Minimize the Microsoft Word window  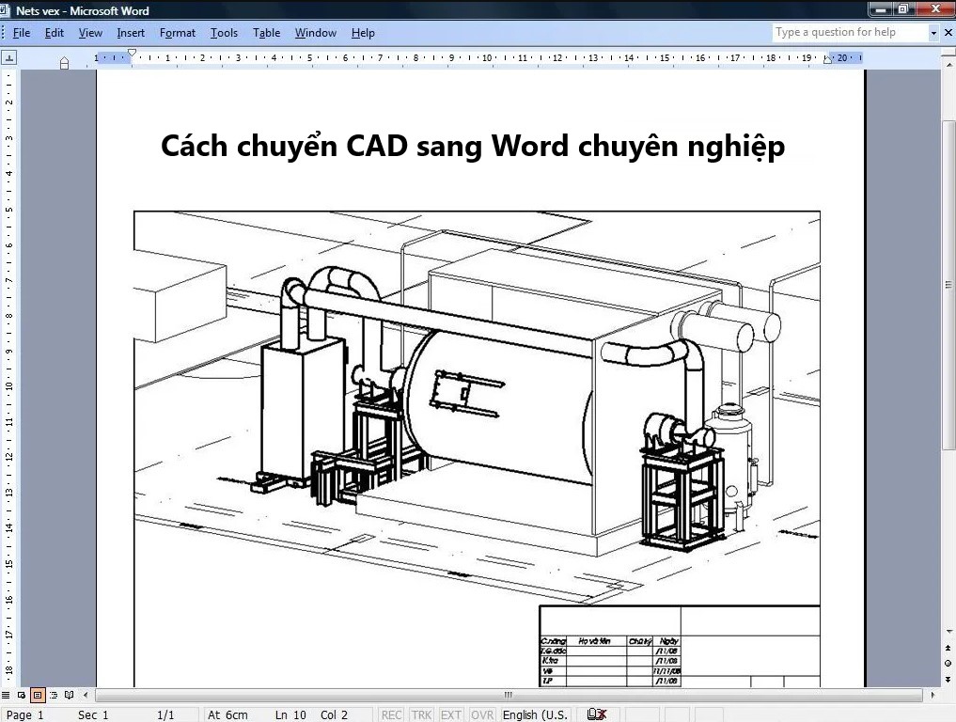pyautogui.click(x=881, y=9)
